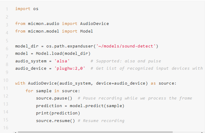Image resolution: width=205 pixels, height=133 pixels.
Task: Click the scrollbar's left arrow
Action: tap(15, 132)
